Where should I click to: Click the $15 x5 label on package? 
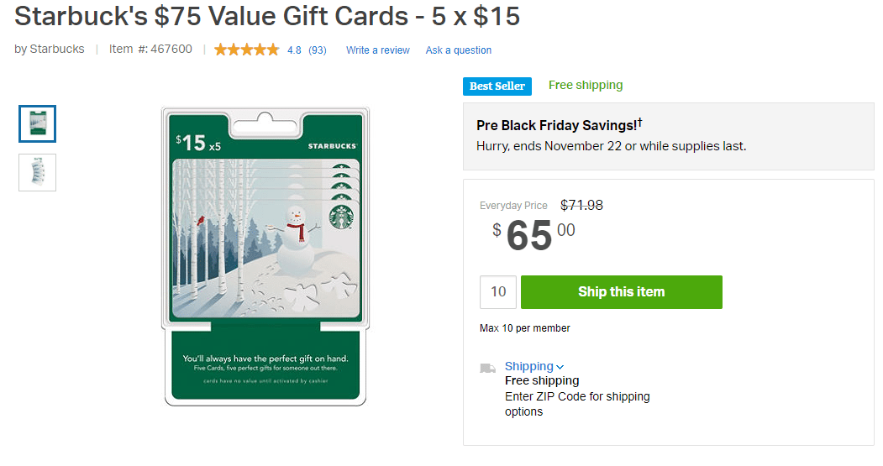pos(198,143)
